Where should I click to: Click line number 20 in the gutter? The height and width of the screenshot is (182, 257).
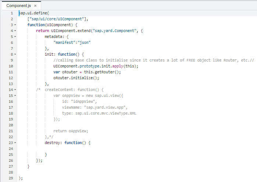tap(11, 125)
